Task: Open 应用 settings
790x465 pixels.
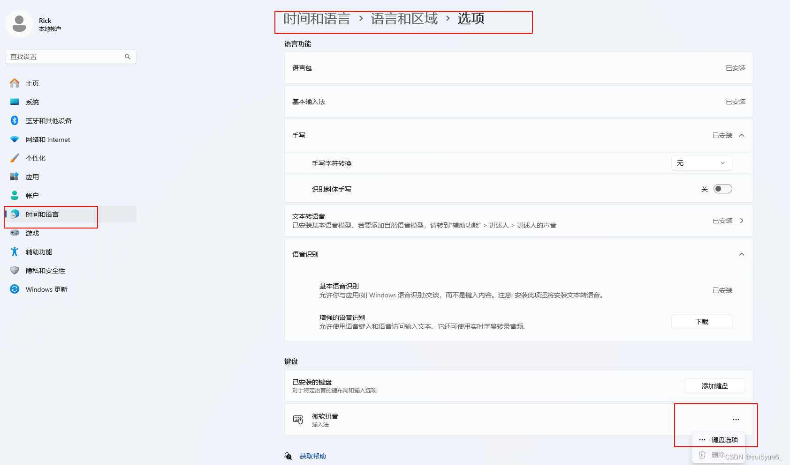Action: pyautogui.click(x=71, y=177)
